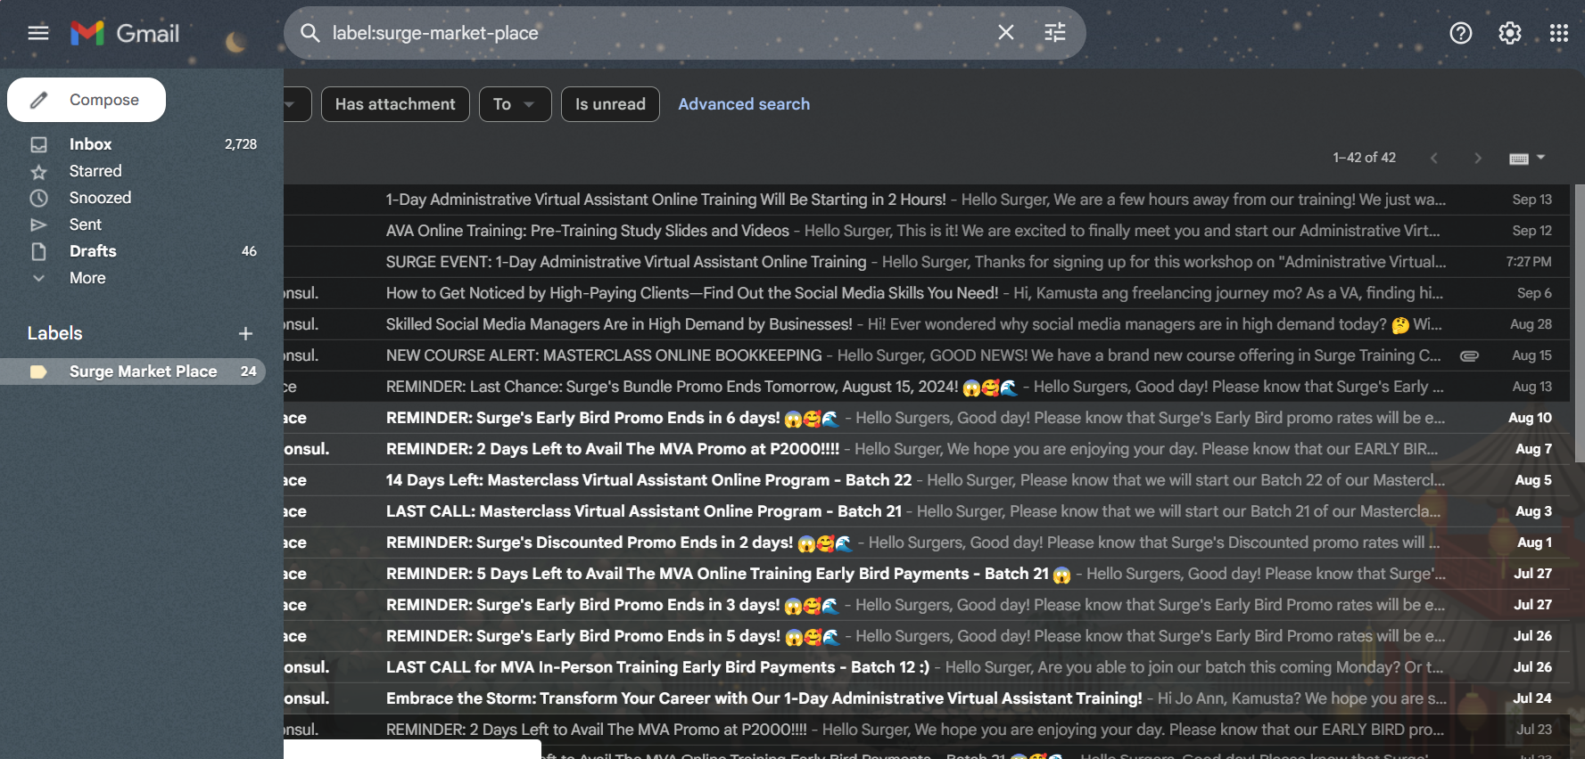Go to older page arrow
Viewport: 1585px width, 759px height.
coord(1478,158)
